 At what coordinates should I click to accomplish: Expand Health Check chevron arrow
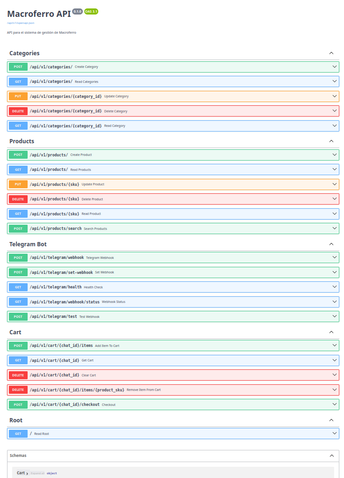pyautogui.click(x=335, y=287)
